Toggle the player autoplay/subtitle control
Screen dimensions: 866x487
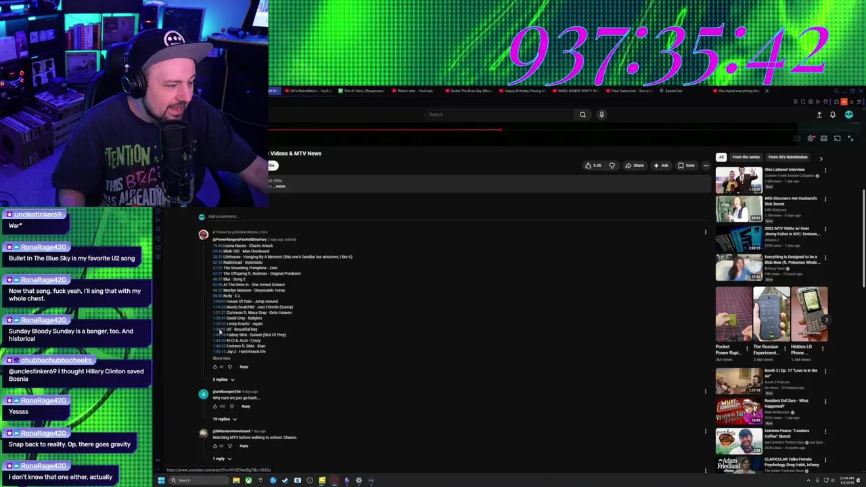[798, 138]
